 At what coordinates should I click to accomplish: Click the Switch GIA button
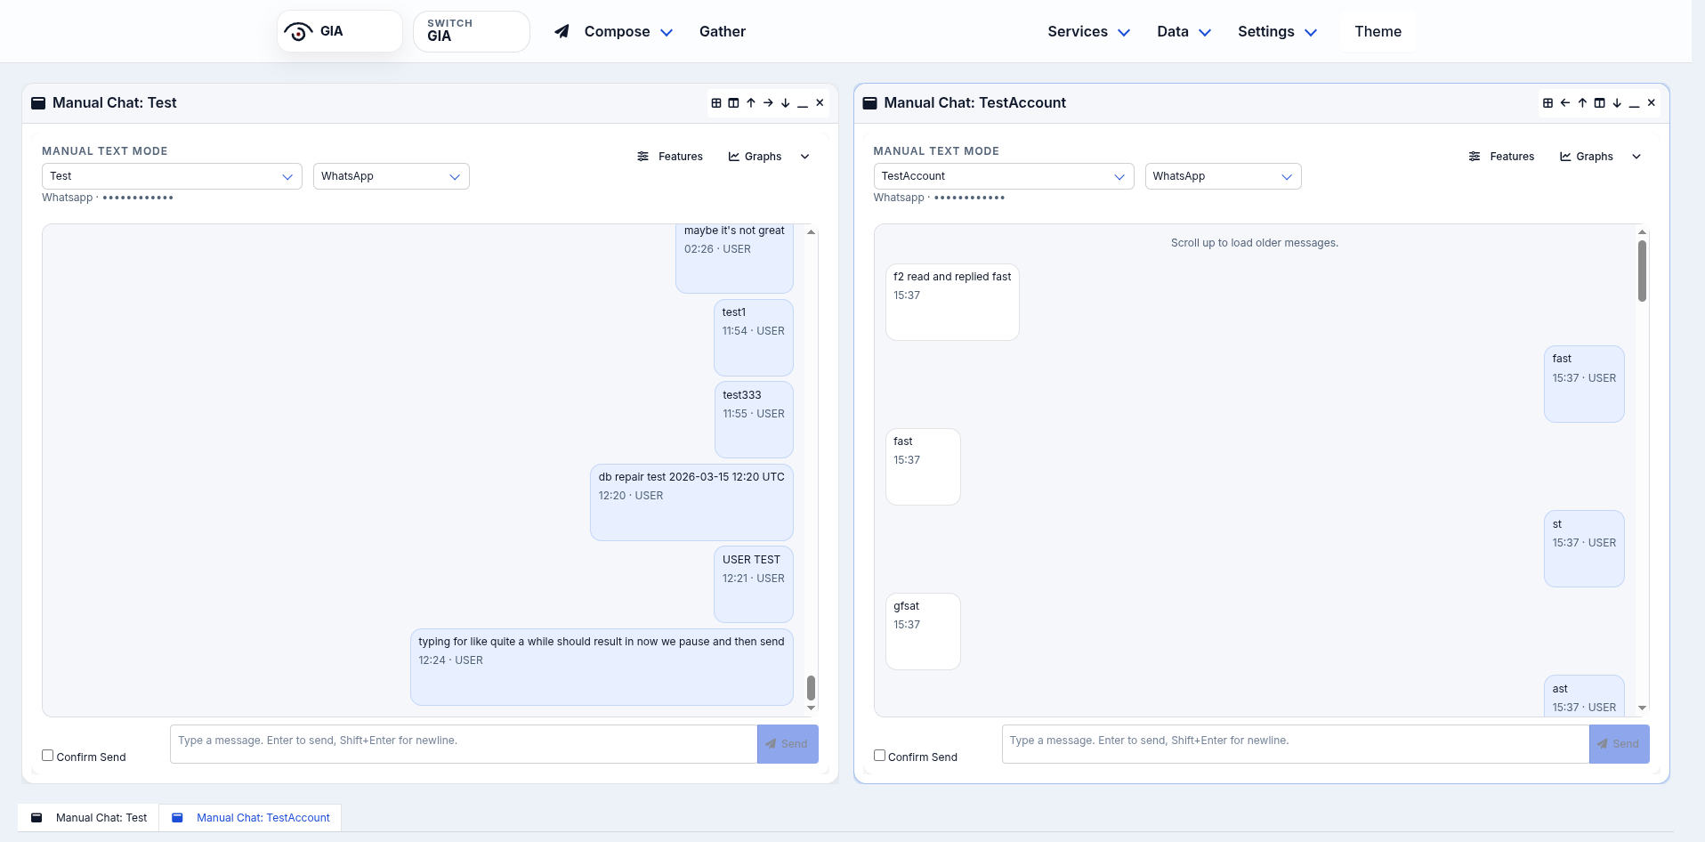pos(471,31)
